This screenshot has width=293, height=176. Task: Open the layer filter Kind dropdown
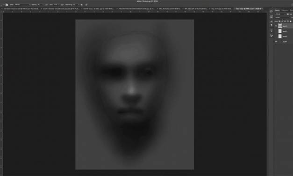pos(280,14)
